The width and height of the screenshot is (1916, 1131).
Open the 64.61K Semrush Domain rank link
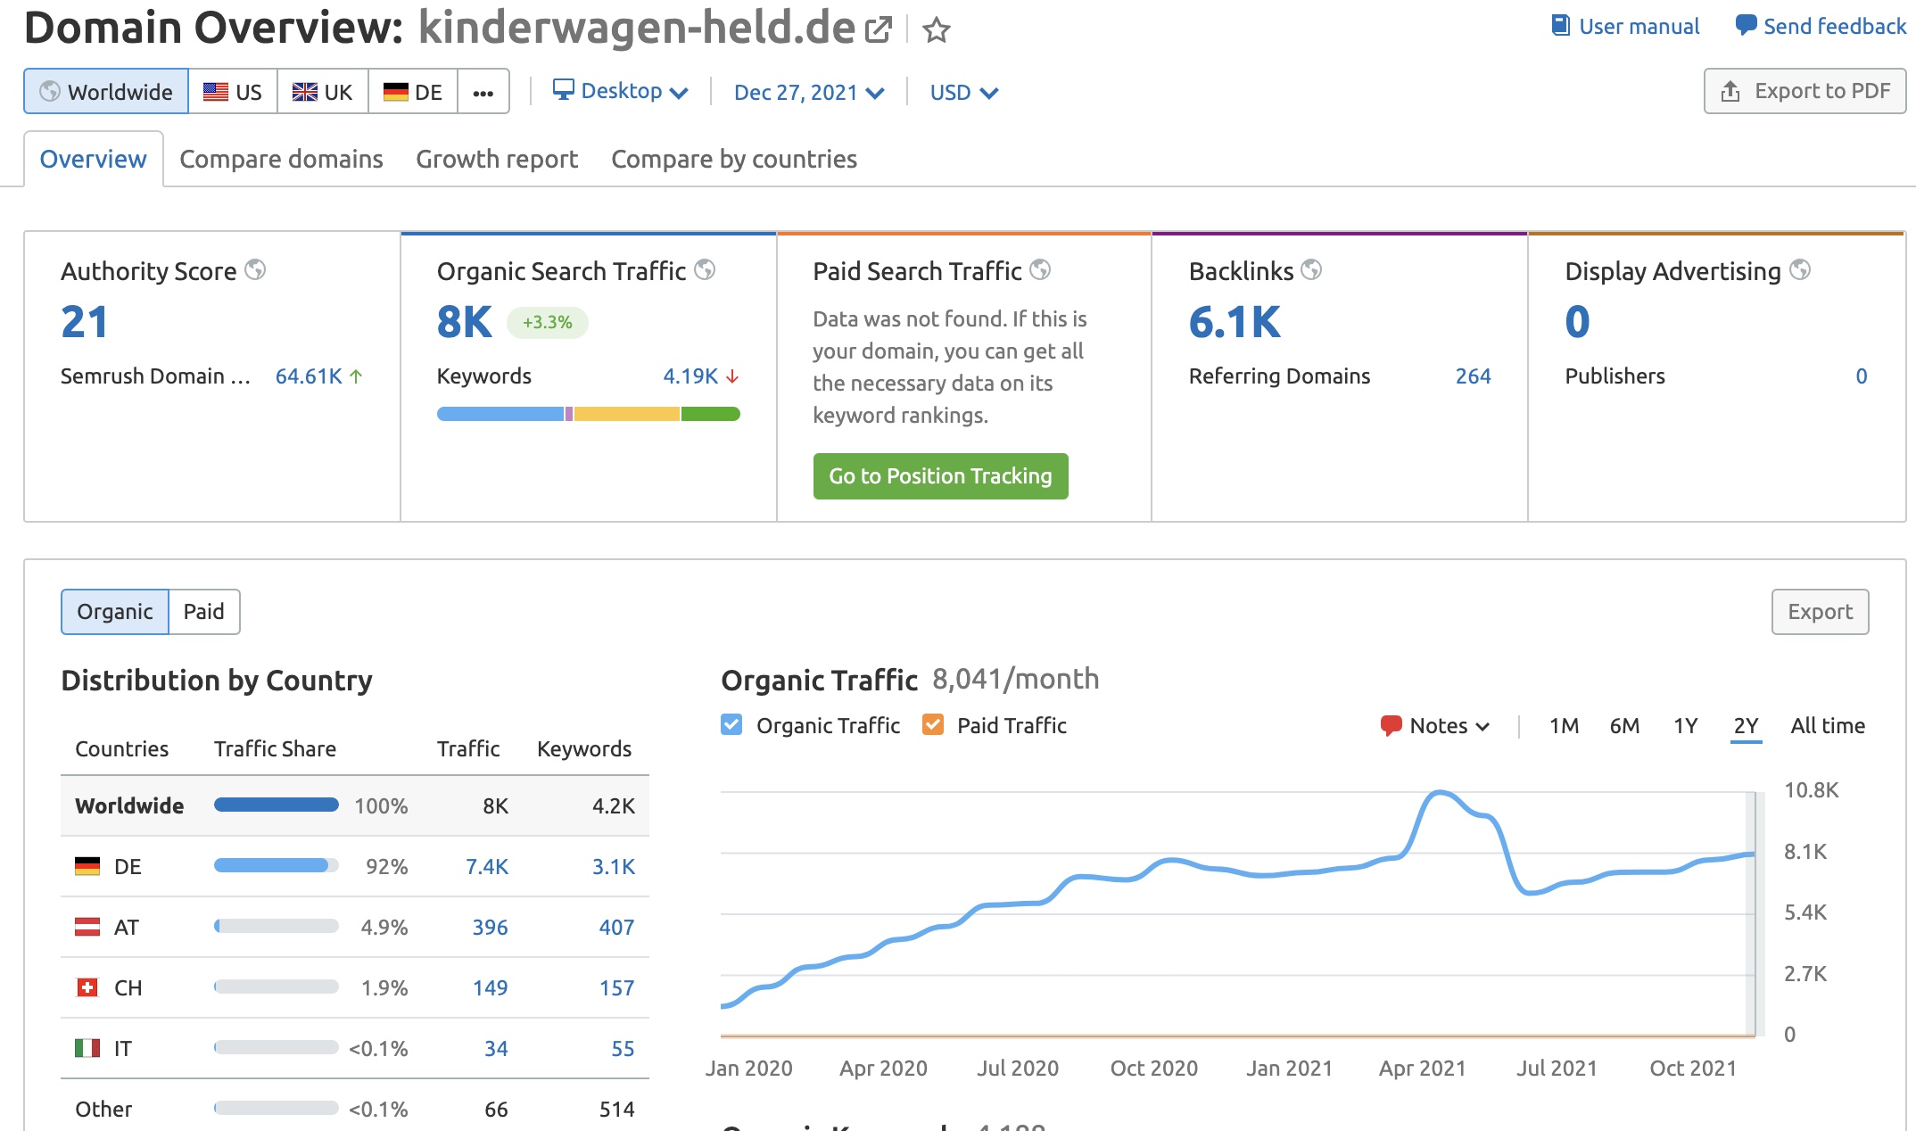(309, 376)
